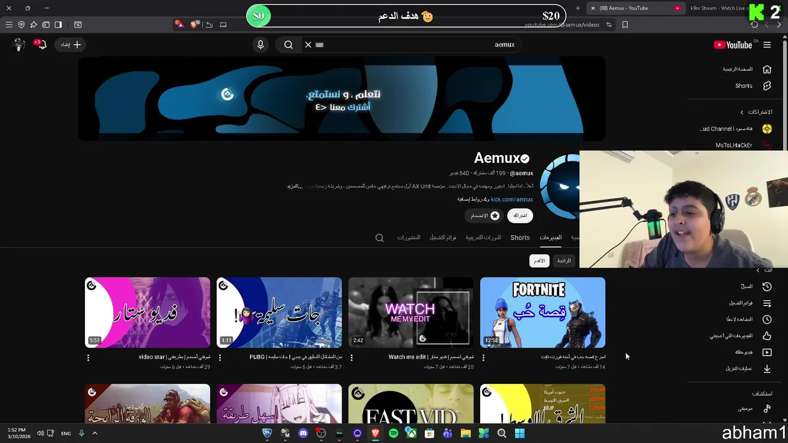Switch to the k9nr Stream browser tab

click(720, 8)
